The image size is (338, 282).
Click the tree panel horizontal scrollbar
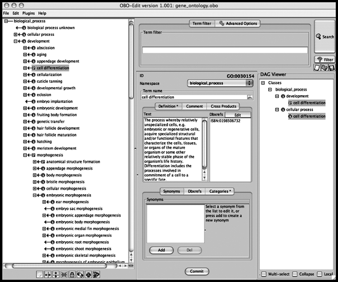(59, 266)
